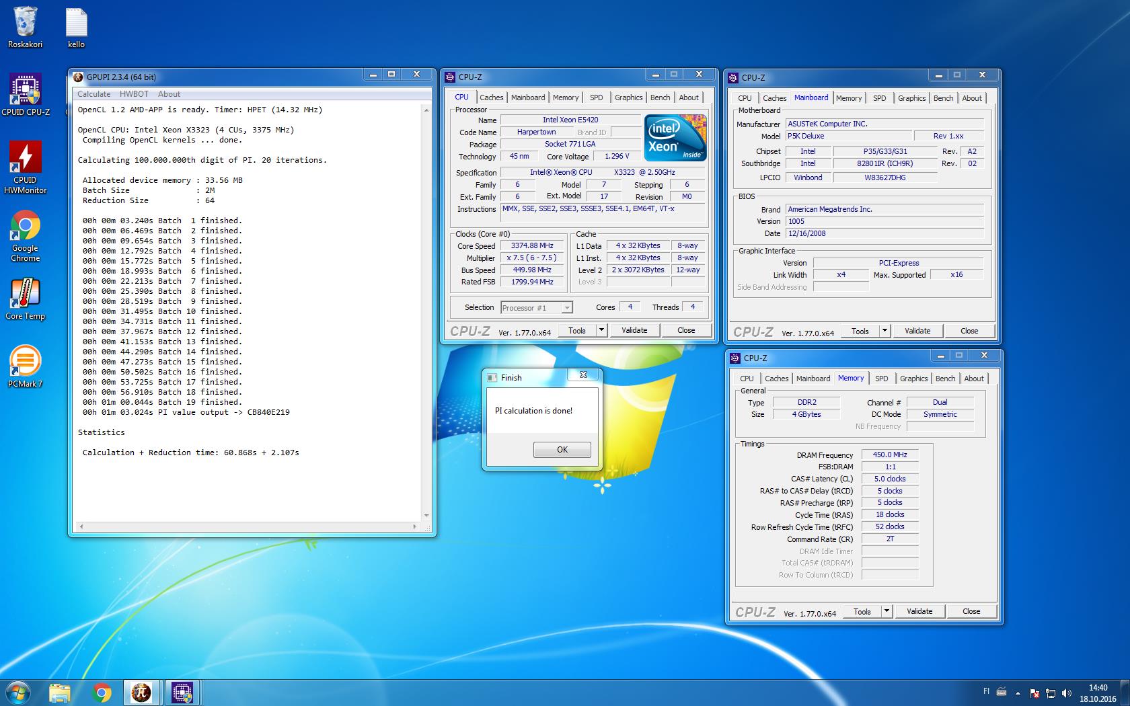Click Tools button in Memory window
1130x706 pixels.
coord(862,611)
